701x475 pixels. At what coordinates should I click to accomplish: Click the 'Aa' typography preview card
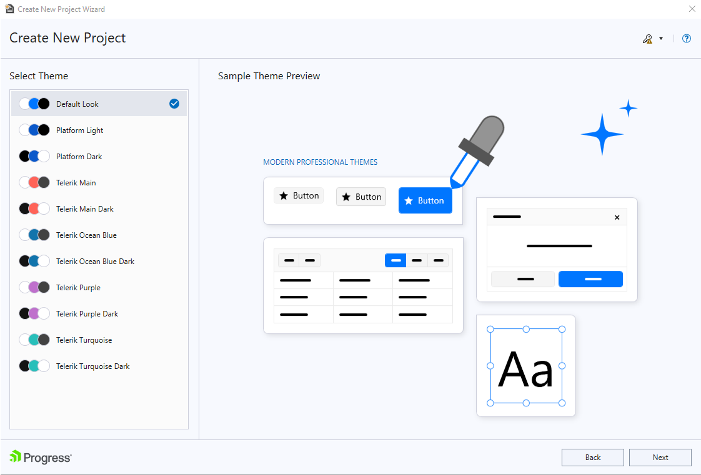pyautogui.click(x=525, y=366)
